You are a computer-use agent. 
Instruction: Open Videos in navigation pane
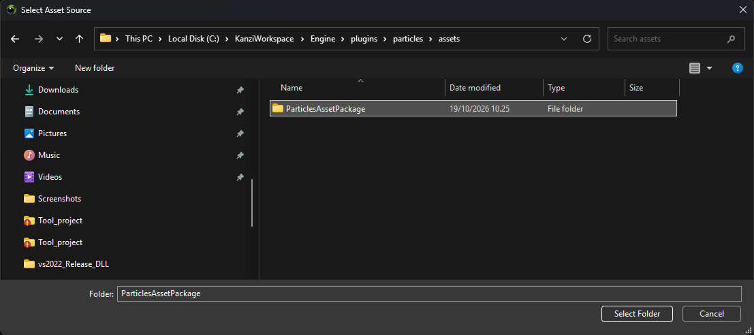(50, 177)
